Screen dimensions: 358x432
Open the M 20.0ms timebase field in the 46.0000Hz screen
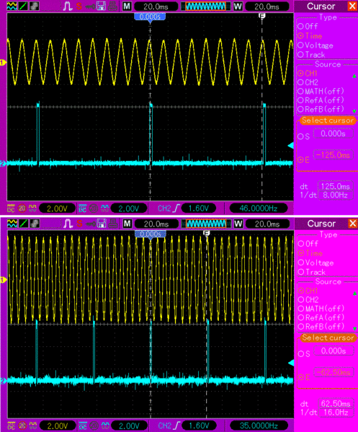click(156, 6)
